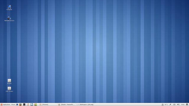Open the Applications menu
The height and width of the screenshot is (106, 189).
coord(5,105)
